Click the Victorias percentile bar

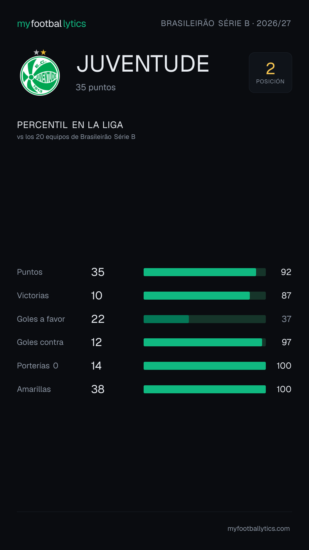point(205,296)
